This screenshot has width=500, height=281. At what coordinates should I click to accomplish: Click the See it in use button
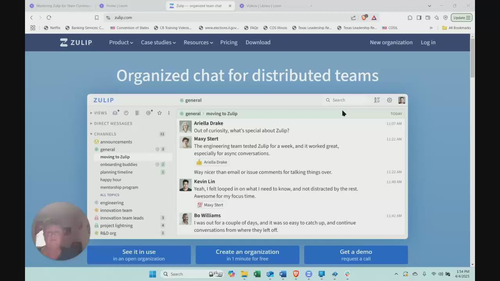coord(139,255)
